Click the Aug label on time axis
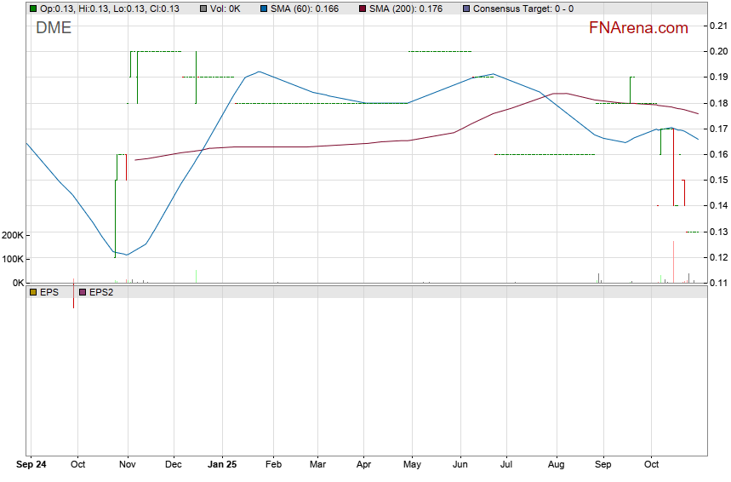Screen dimensions: 731x482 tap(556, 466)
